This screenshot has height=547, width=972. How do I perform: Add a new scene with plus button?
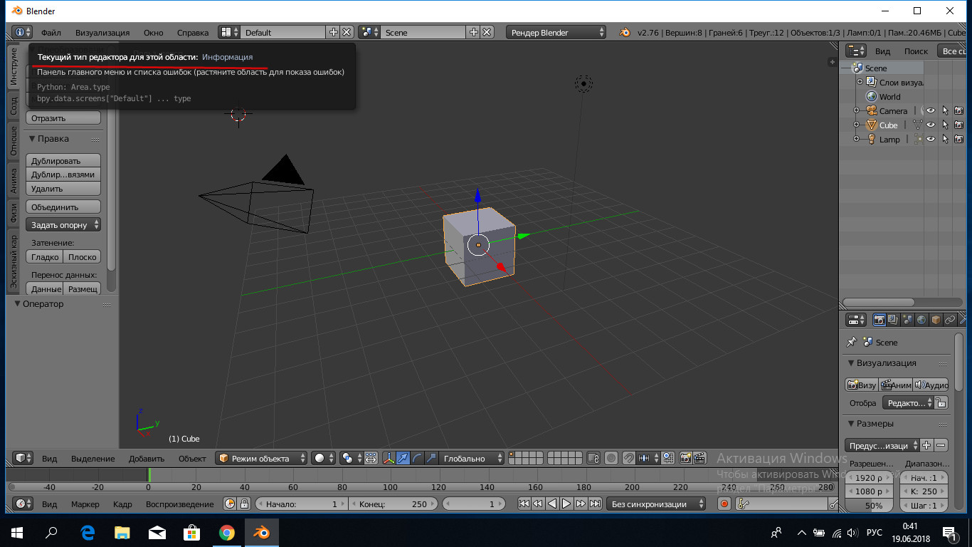click(x=473, y=32)
